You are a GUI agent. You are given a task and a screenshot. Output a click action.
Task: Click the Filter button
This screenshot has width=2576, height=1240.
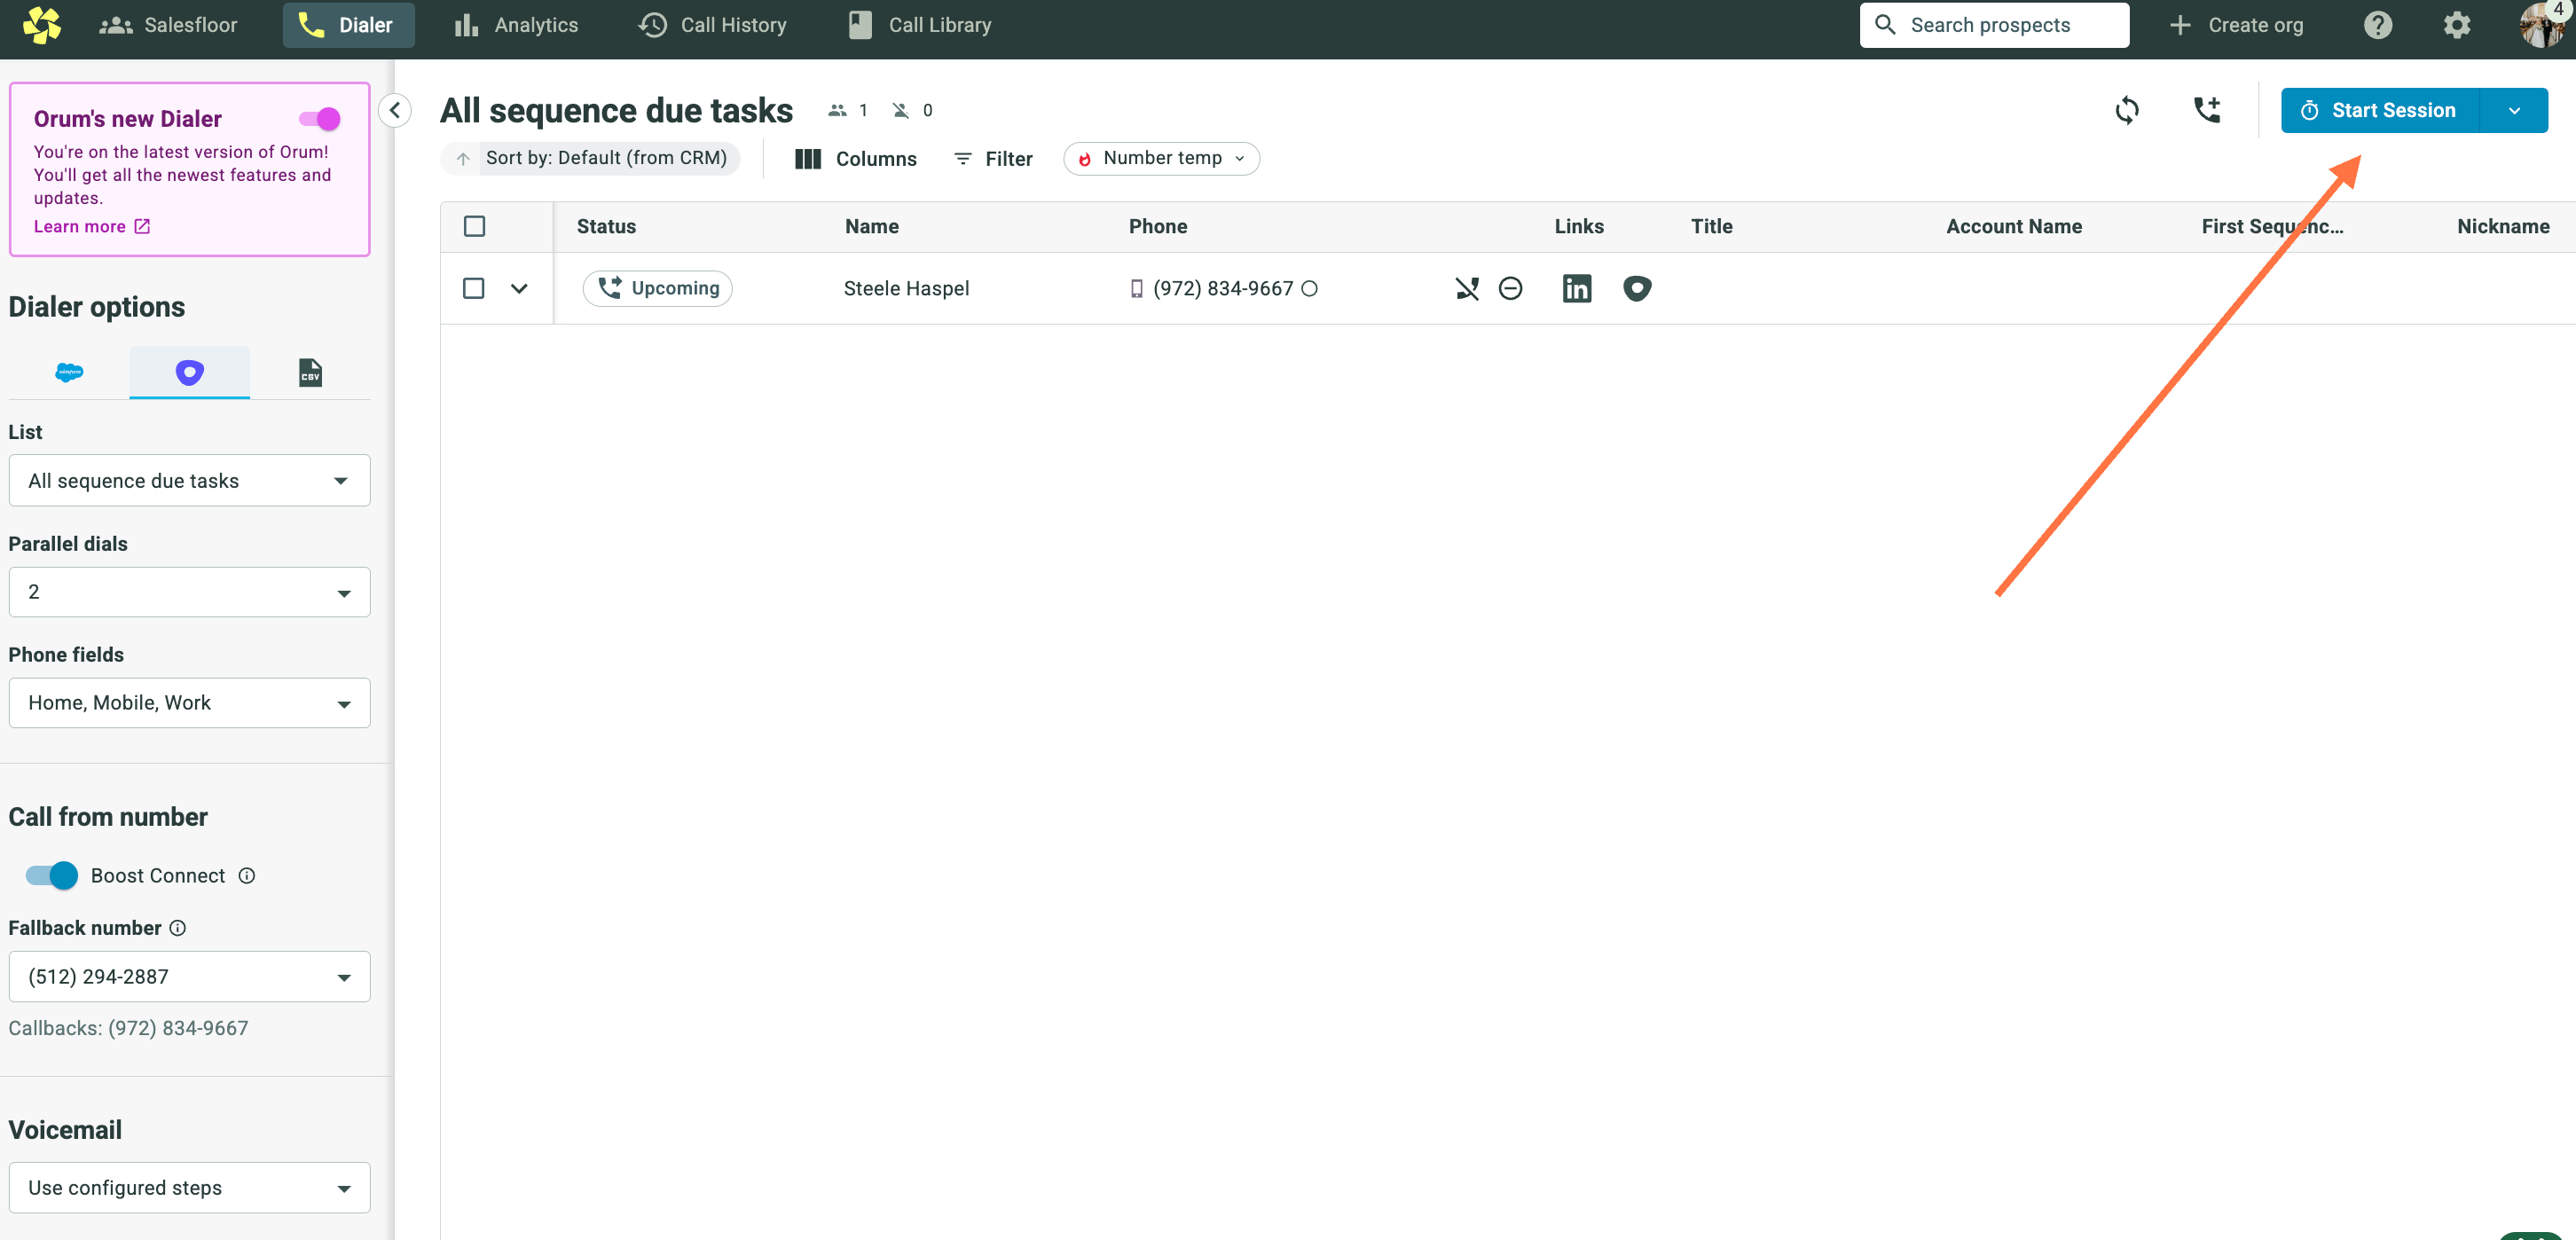click(993, 158)
